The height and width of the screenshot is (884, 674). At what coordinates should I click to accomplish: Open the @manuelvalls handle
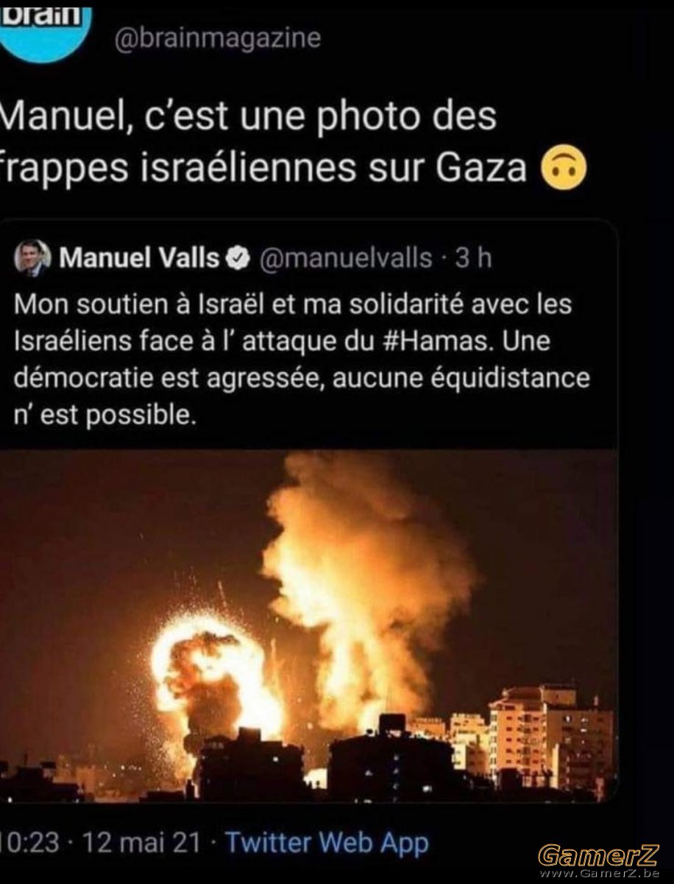pyautogui.click(x=346, y=259)
